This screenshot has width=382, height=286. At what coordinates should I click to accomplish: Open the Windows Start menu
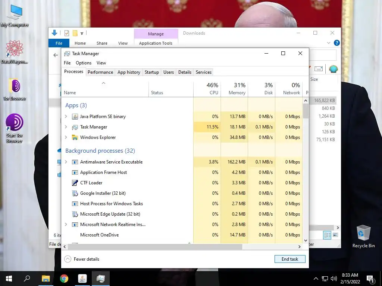[x=9, y=279]
